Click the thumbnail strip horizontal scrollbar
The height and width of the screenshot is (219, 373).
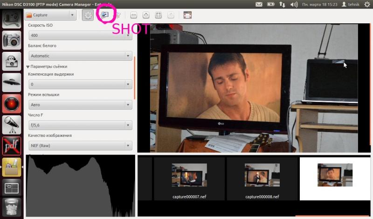332,216
